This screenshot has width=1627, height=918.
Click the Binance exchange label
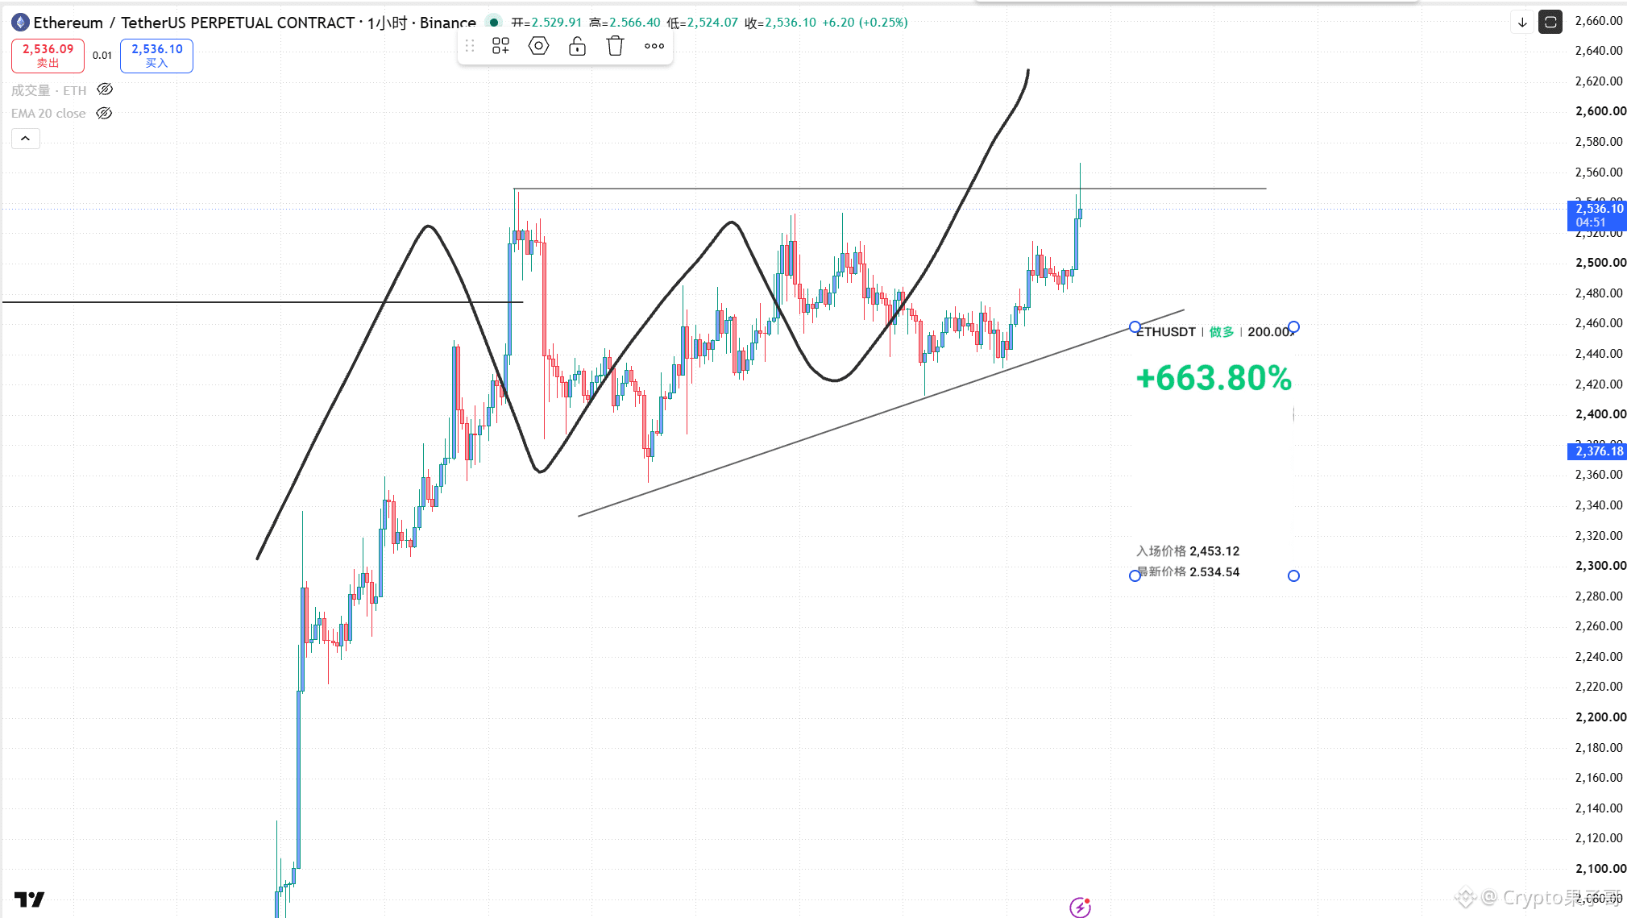(448, 23)
